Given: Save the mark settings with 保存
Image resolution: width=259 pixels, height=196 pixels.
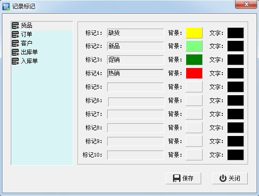Looking at the screenshot, I should 183,178.
